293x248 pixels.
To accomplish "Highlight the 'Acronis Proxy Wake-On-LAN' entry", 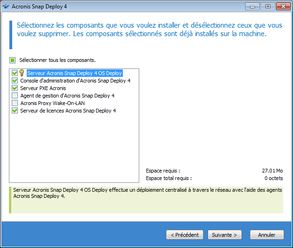I will 52,103.
